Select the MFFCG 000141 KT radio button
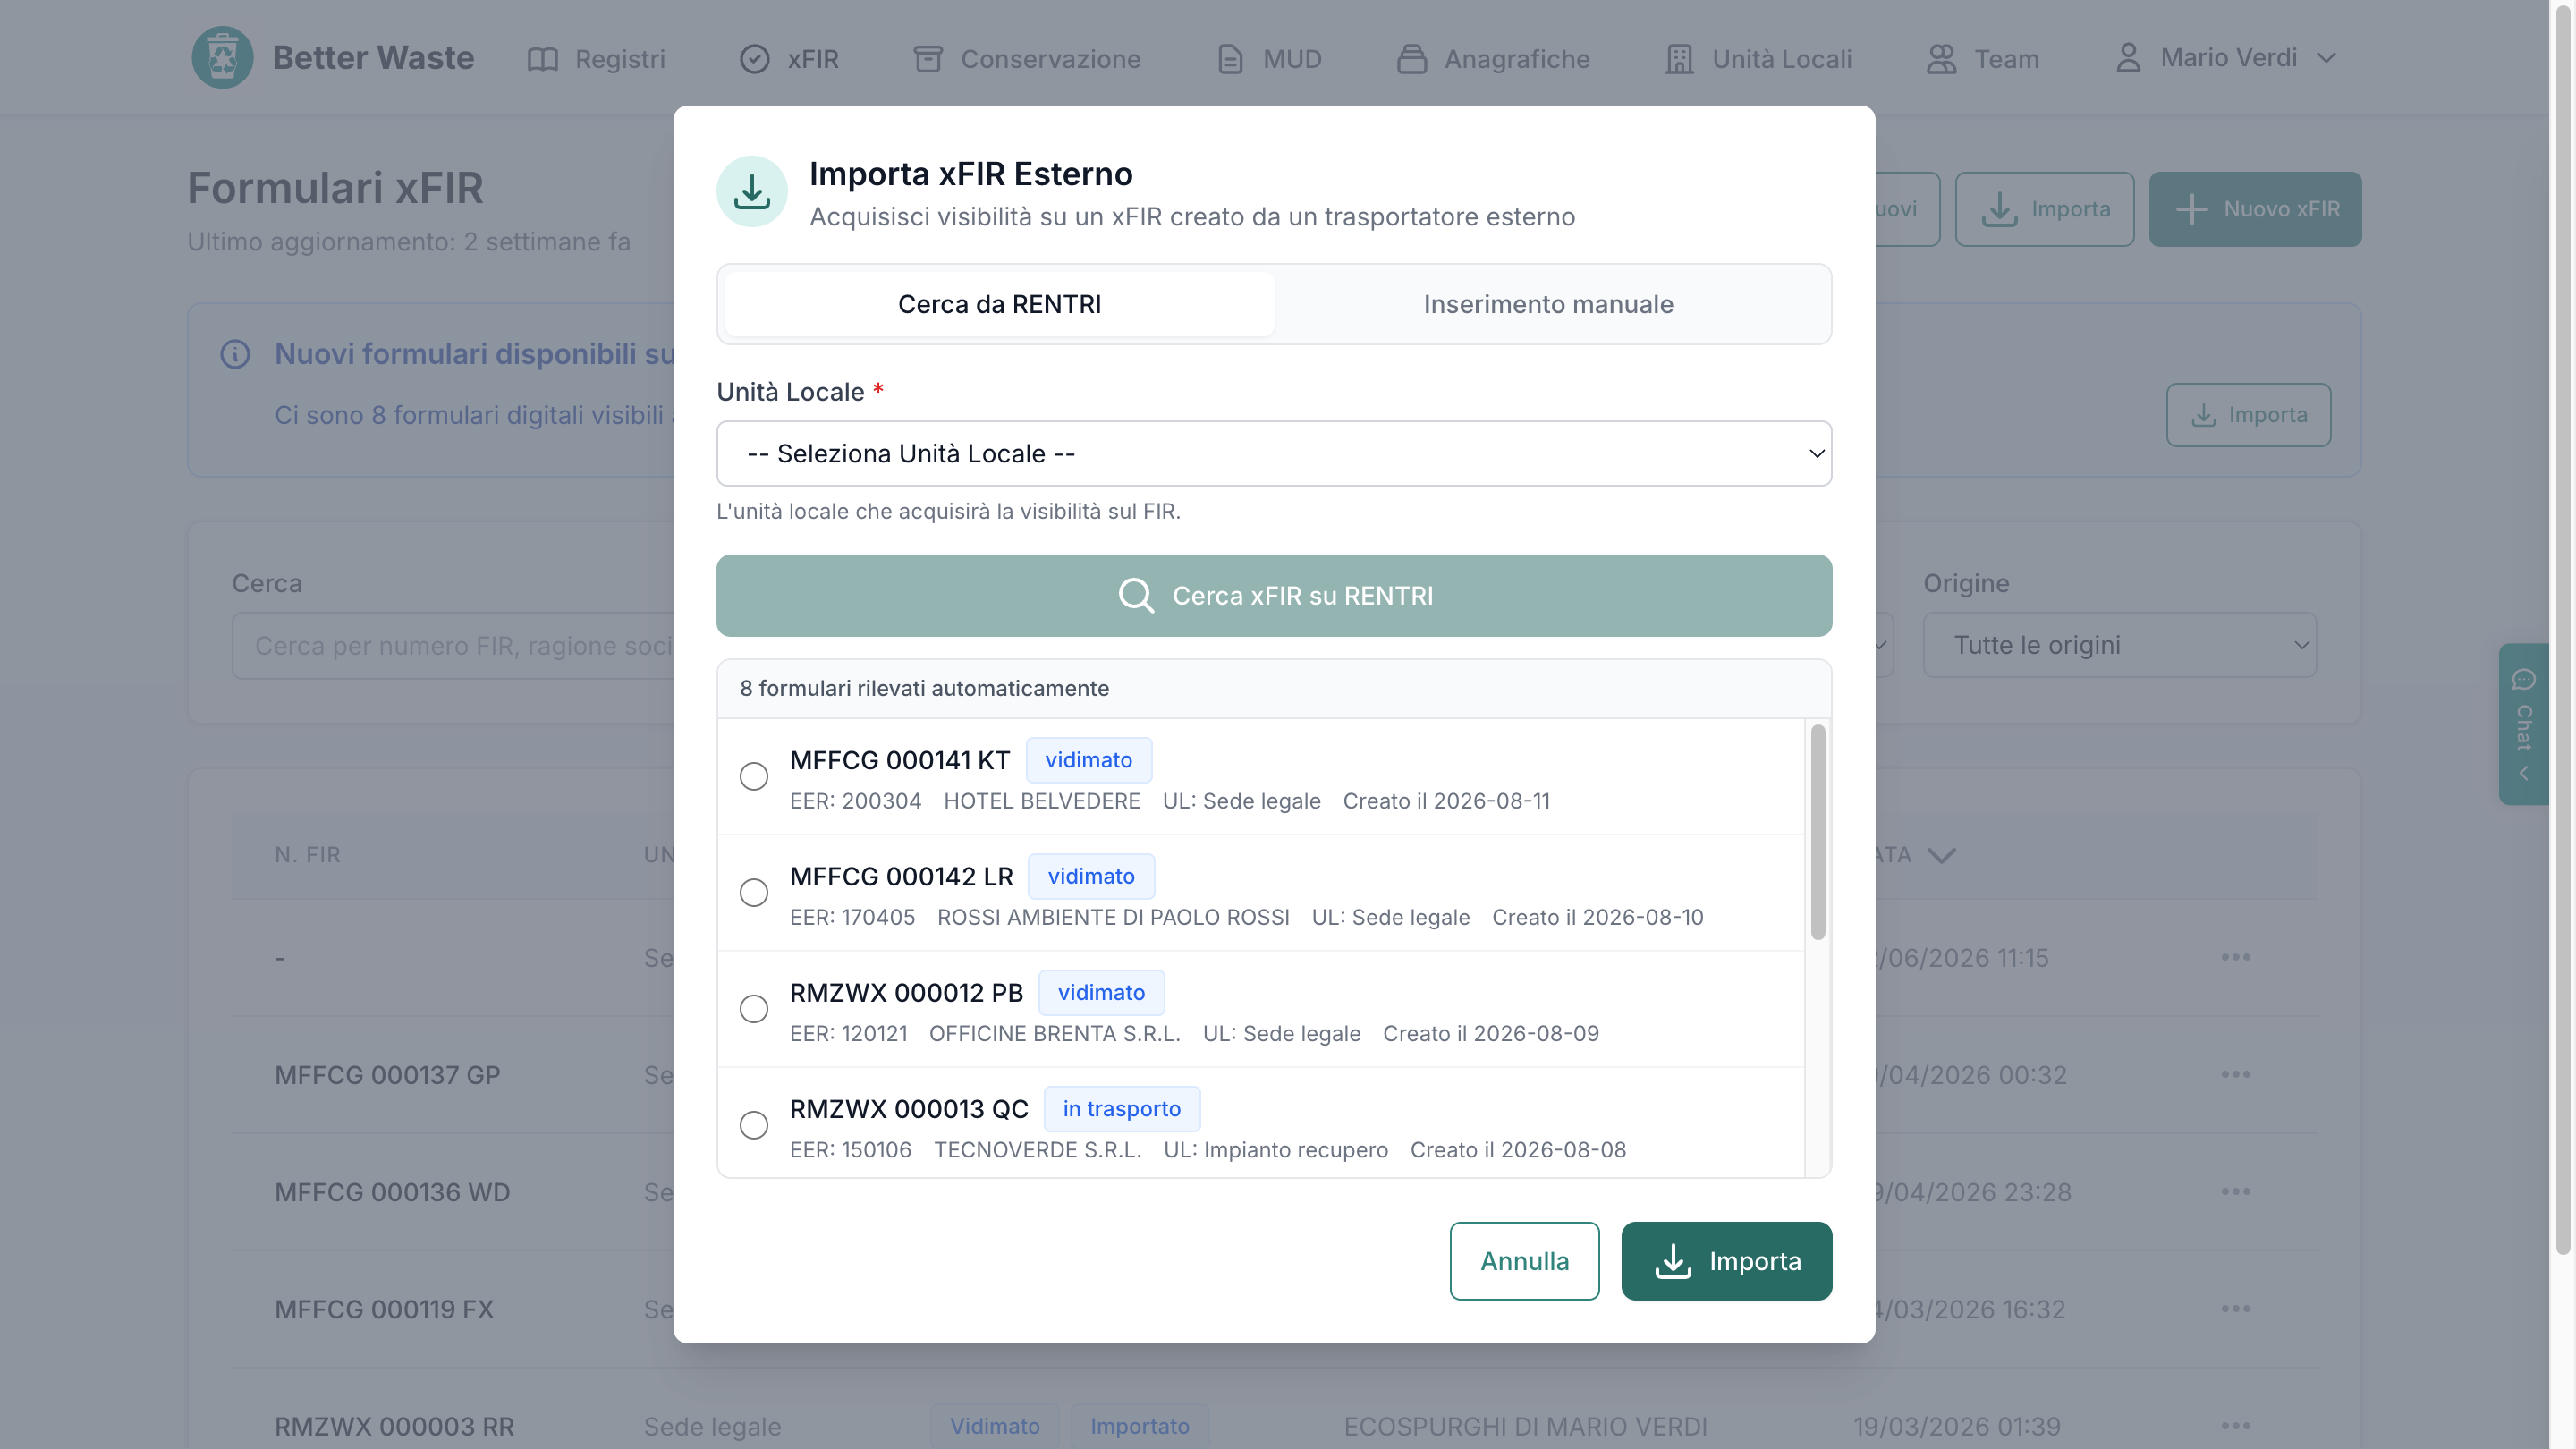Viewport: 2576px width, 1449px height. [x=754, y=776]
